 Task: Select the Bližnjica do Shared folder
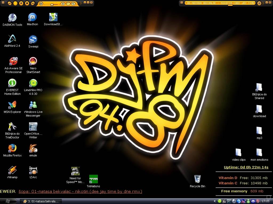(x=259, y=91)
